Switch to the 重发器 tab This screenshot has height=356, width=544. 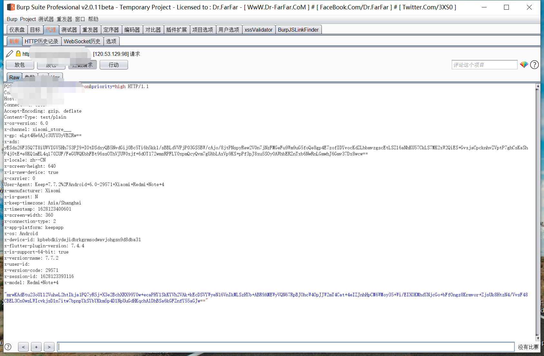tap(90, 30)
